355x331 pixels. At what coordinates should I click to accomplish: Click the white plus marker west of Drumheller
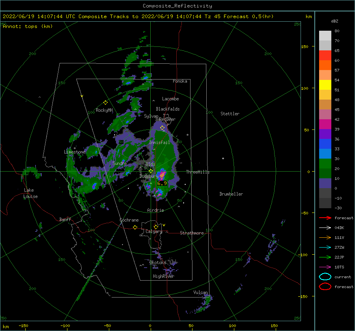coord(223,158)
